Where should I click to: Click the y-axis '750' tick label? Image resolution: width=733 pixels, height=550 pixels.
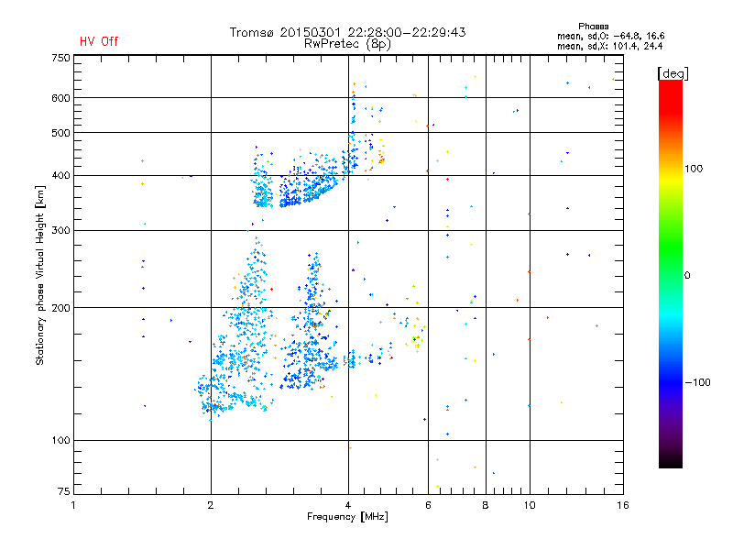pos(61,58)
